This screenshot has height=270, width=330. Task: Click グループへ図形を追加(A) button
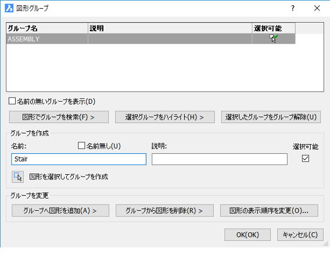(x=60, y=211)
